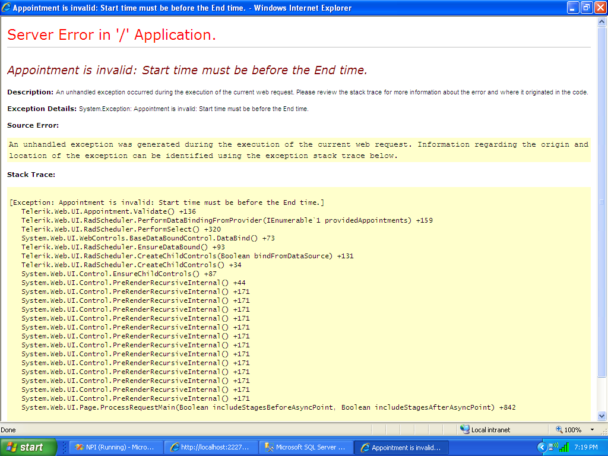Viewport: 608px width, 456px height.
Task: Click the 'Description:' label
Action: point(30,92)
